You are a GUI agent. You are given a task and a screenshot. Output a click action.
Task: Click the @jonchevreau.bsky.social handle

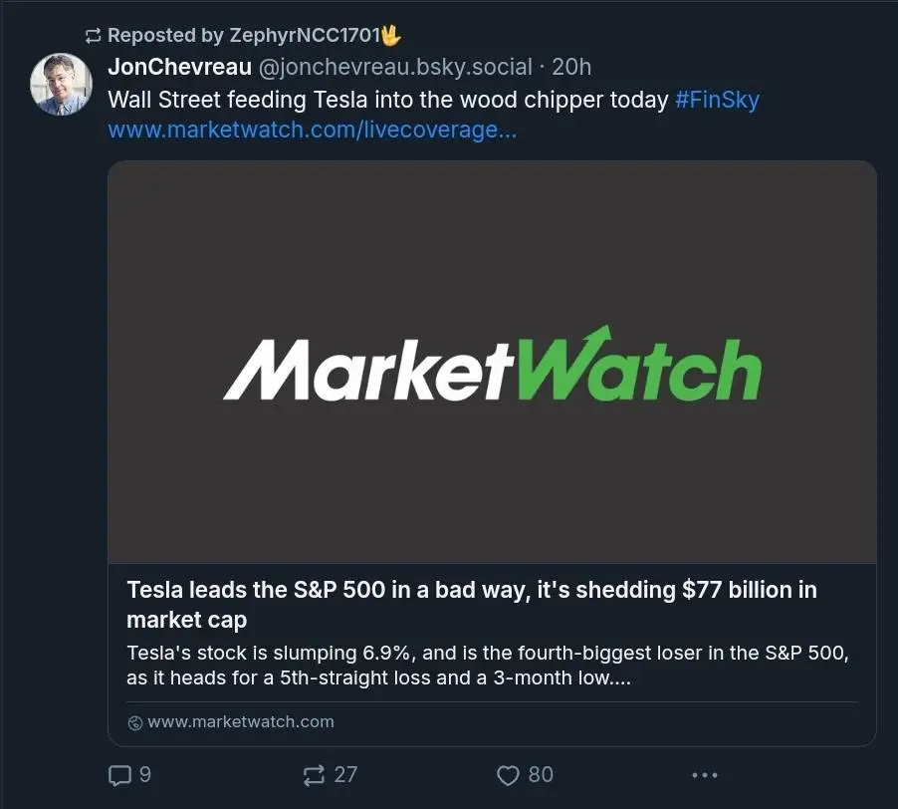pyautogui.click(x=395, y=68)
